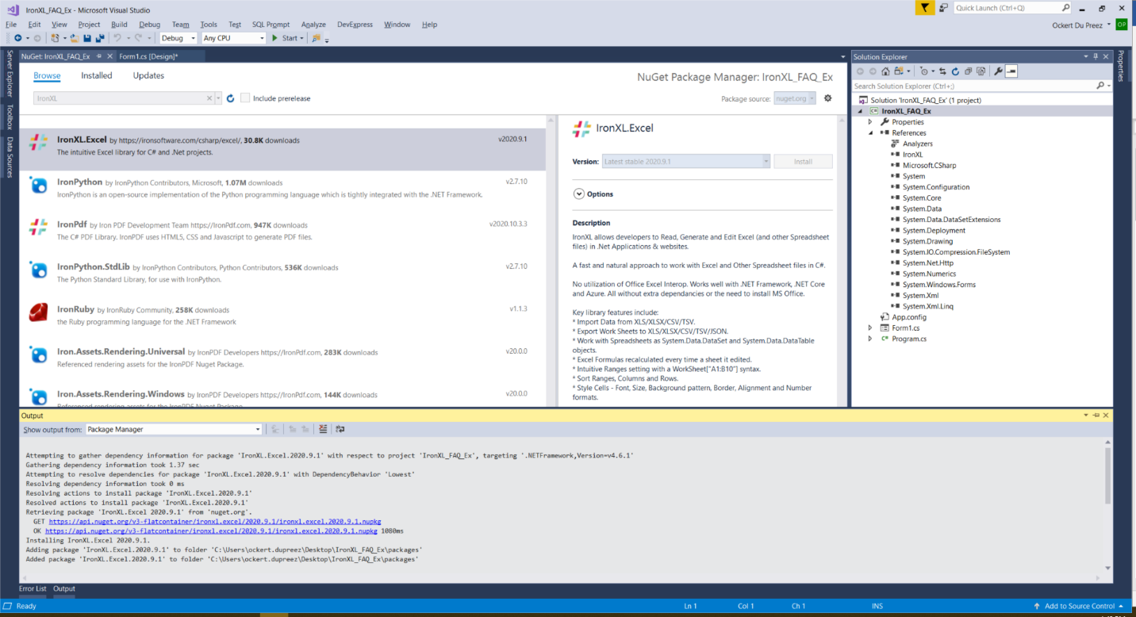Pin the NuGet document tab

(98, 56)
